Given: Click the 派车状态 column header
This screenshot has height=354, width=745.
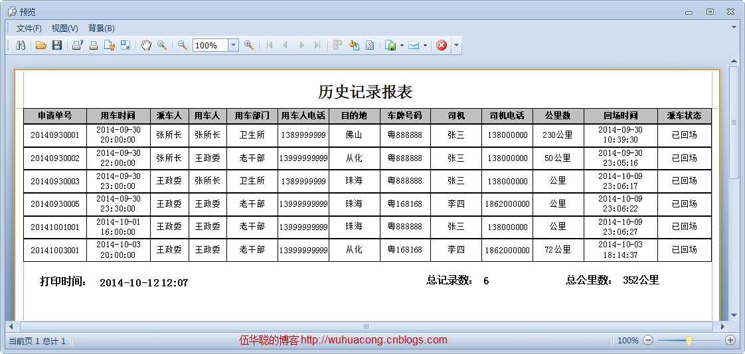Looking at the screenshot, I should (684, 116).
